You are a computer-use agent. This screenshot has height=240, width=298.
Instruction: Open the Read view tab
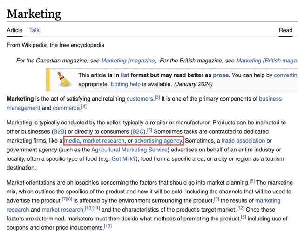[x=285, y=30]
